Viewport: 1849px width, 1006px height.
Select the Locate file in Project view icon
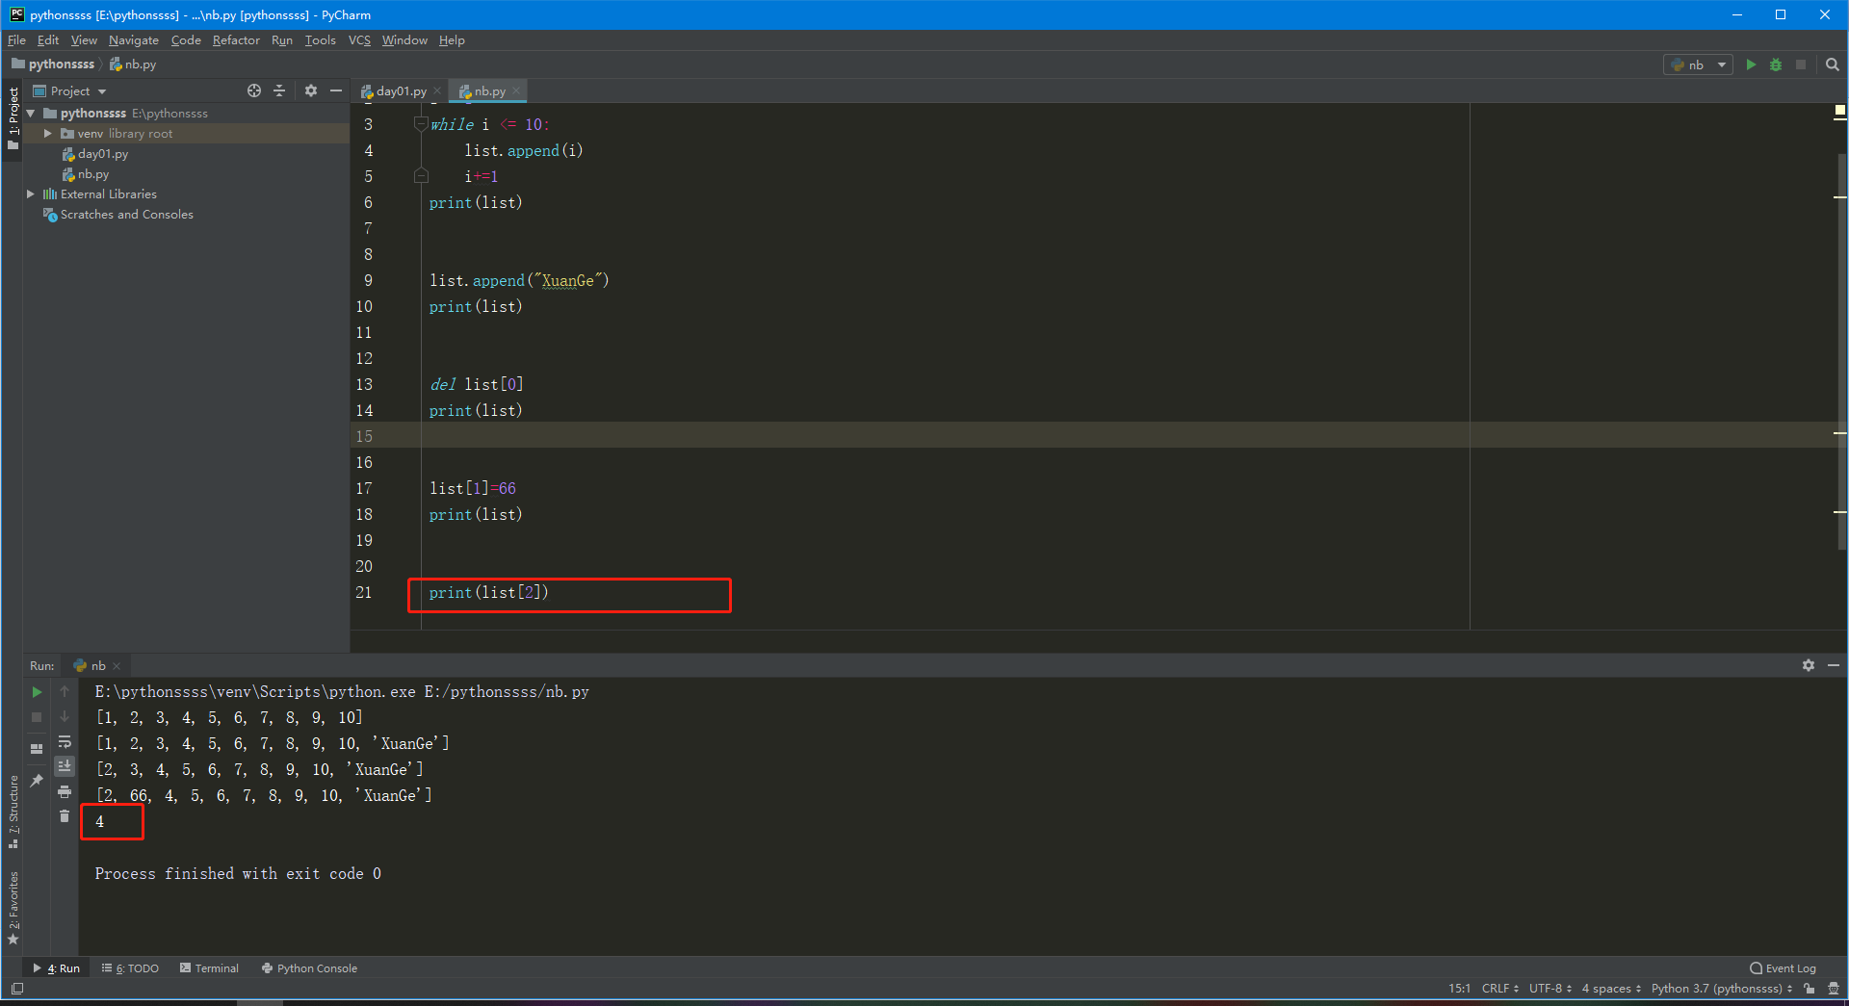coord(254,90)
